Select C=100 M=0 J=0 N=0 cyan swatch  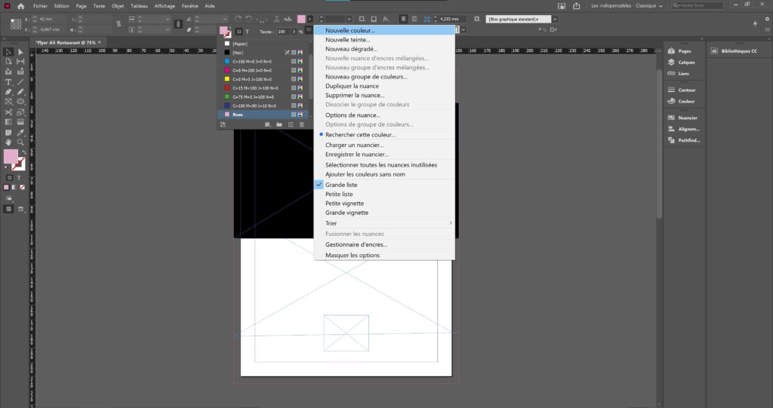click(263, 61)
